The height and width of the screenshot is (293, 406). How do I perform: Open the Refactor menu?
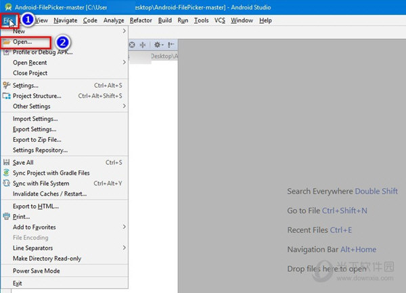141,20
